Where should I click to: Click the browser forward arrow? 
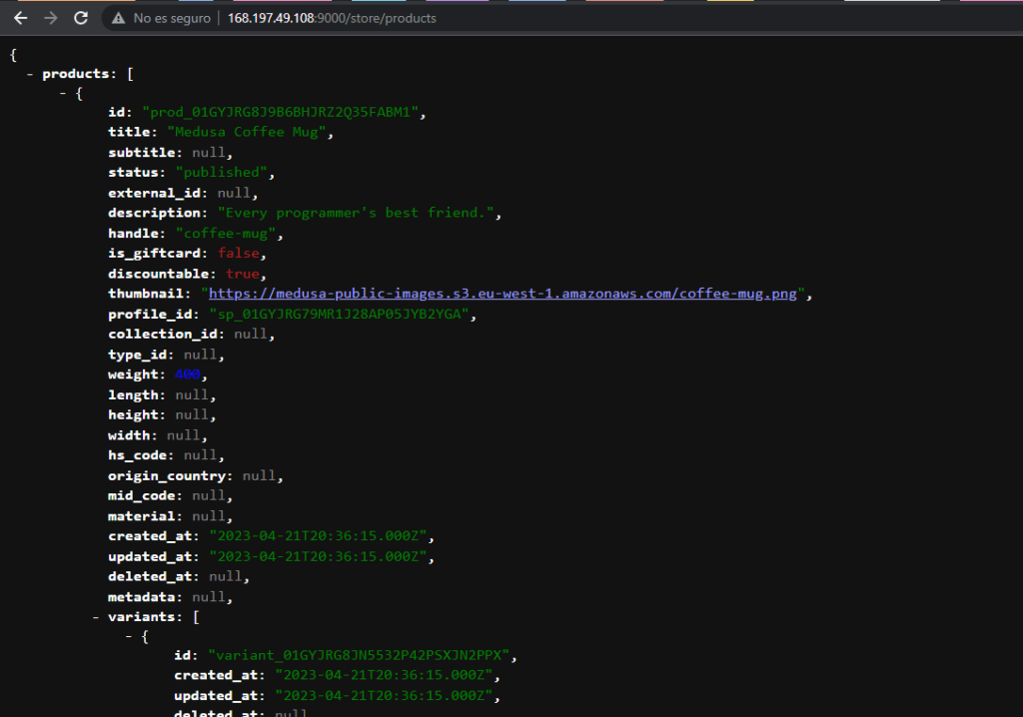point(50,18)
